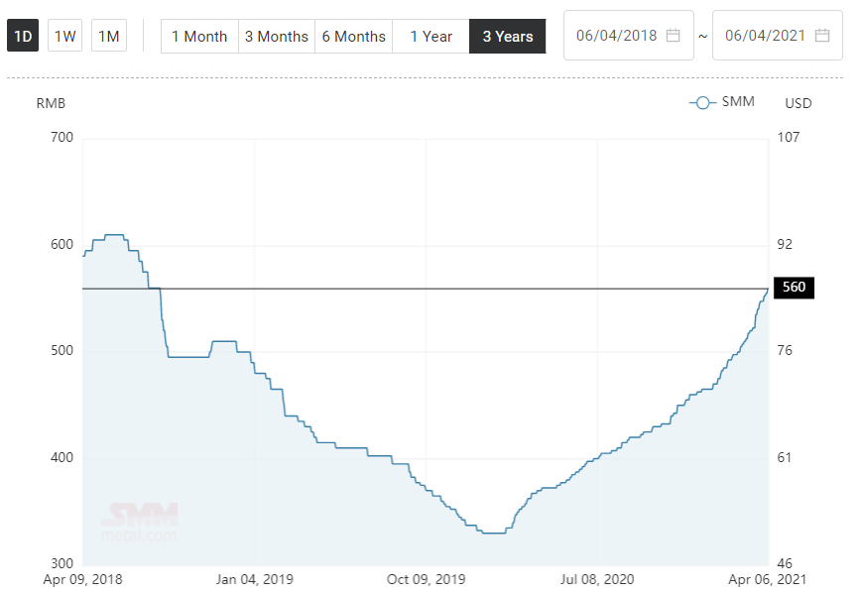Select the 3 Years range tab
864x594 pixels.
pos(508,37)
